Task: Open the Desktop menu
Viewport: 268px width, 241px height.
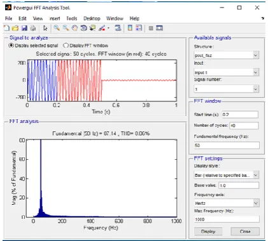Action: pos(92,18)
